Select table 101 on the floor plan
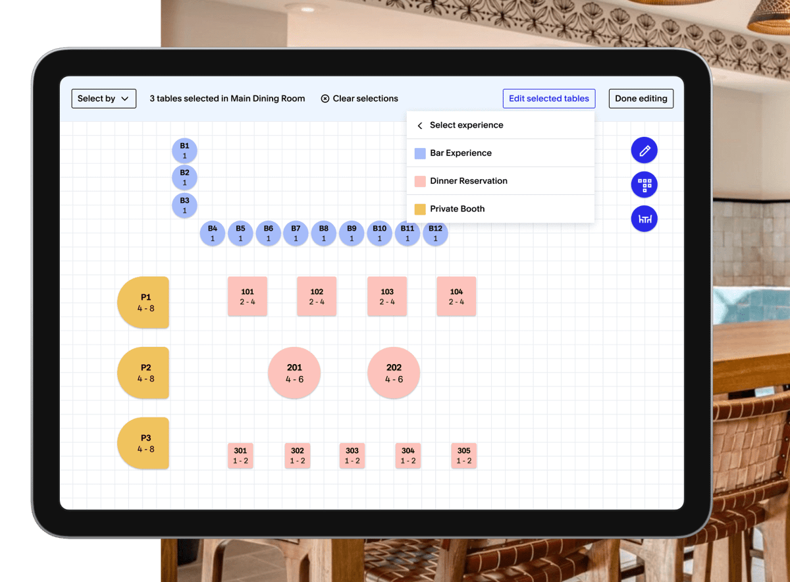Image resolution: width=790 pixels, height=582 pixels. 248,296
